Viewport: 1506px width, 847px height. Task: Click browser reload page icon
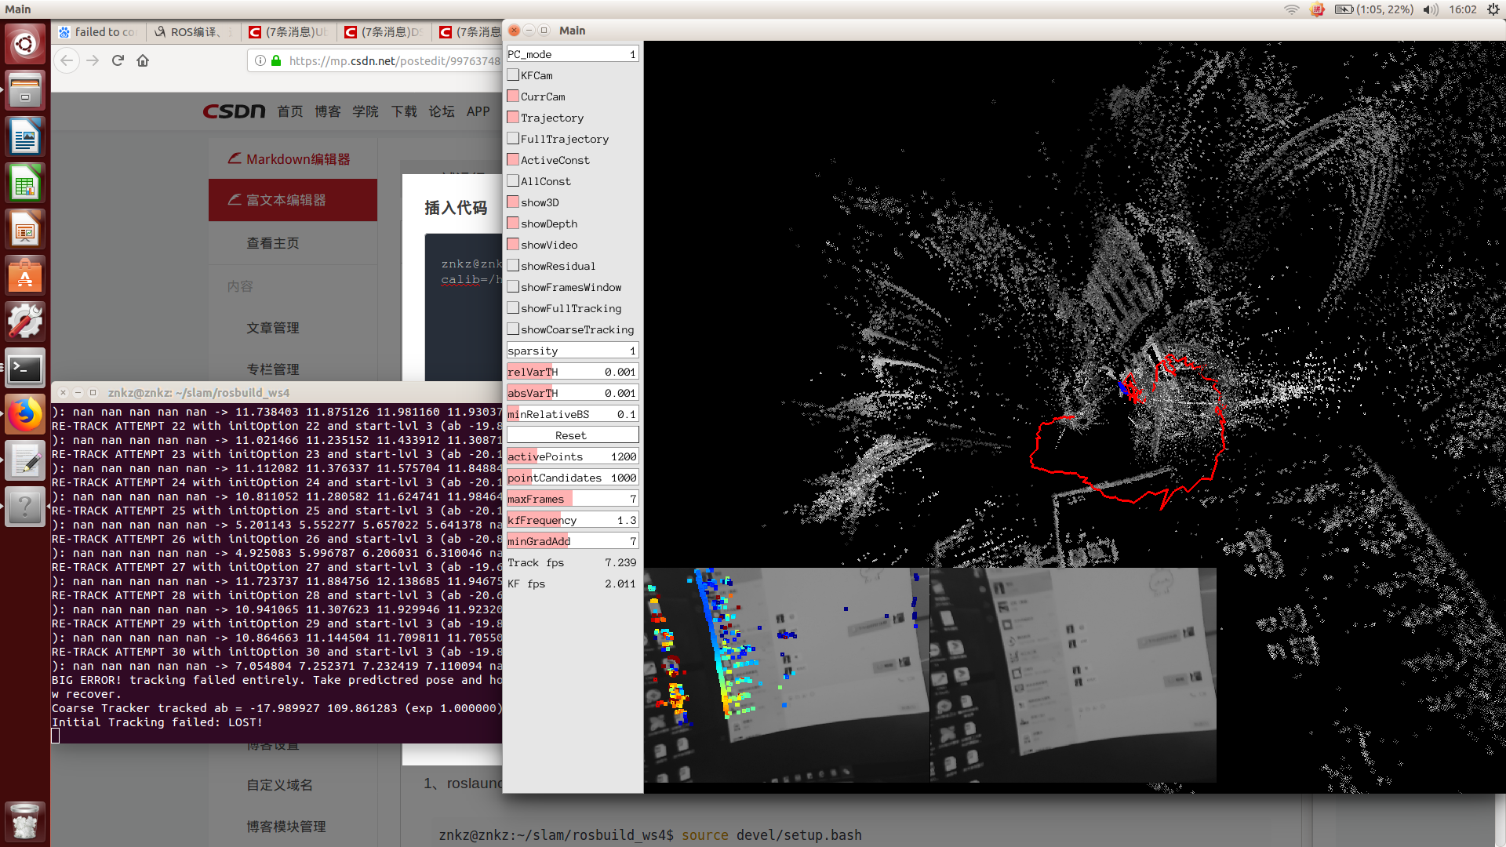[118, 60]
